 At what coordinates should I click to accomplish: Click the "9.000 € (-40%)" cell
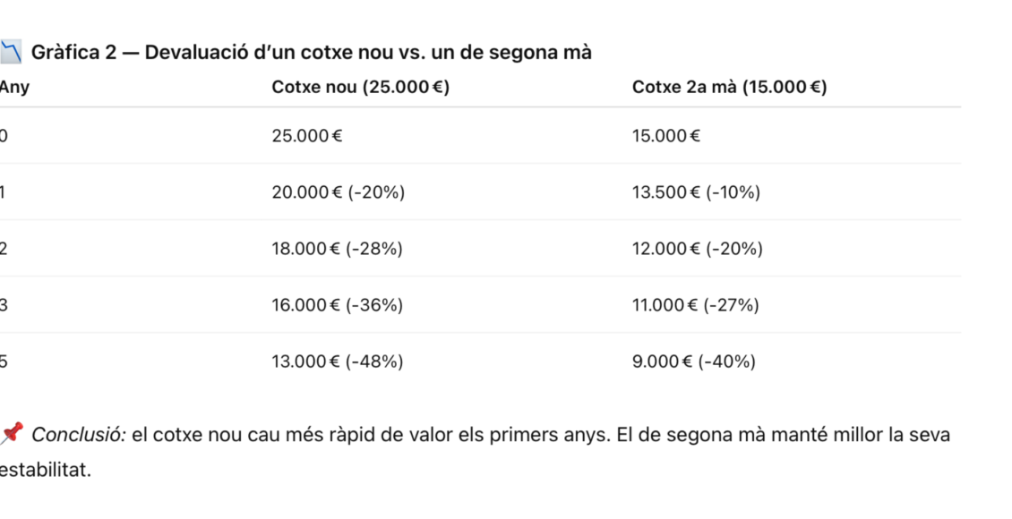click(x=693, y=362)
